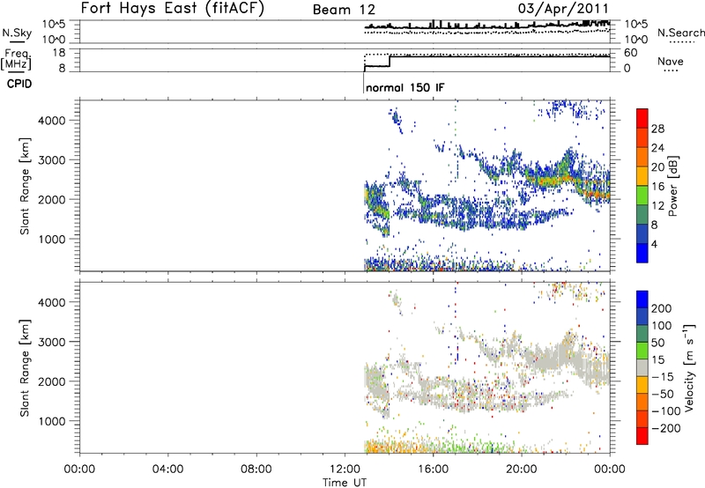Click the "60" tick on the Nave axis
The width and height of the screenshot is (705, 488).
click(x=631, y=53)
